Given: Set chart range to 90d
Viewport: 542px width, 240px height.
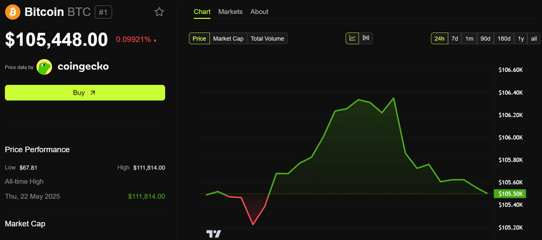Looking at the screenshot, I should (485, 38).
